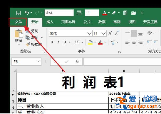Open 剪贴板 dialog launcher

pos(44,52)
